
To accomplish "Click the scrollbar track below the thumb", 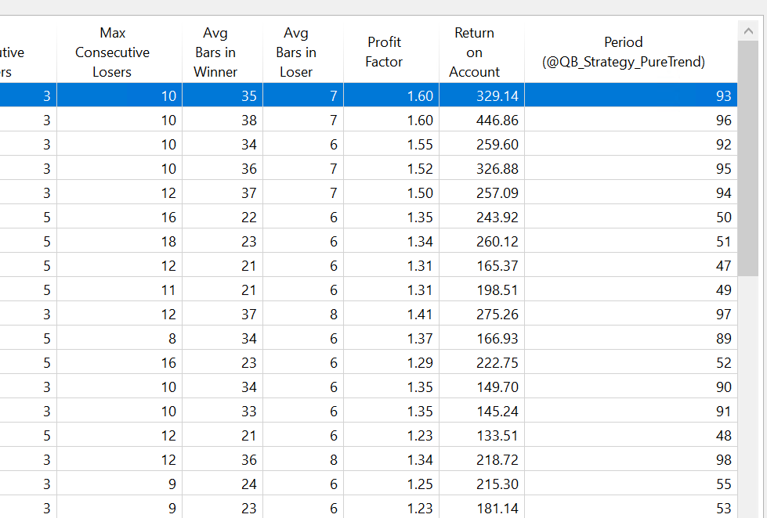I will 748,391.
